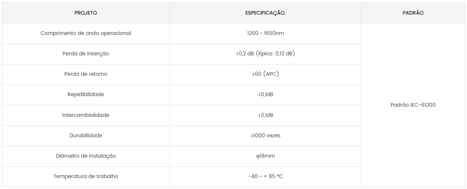
Task: Click the Padrão IEC-61300 cell
Action: [413, 105]
